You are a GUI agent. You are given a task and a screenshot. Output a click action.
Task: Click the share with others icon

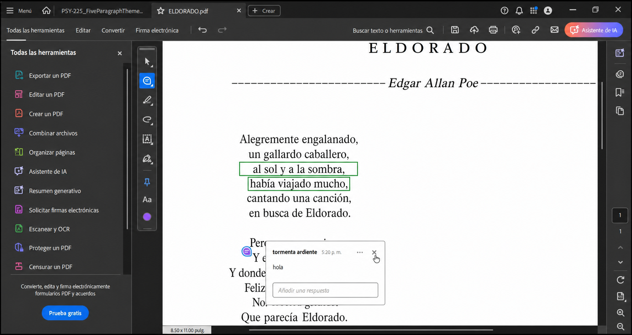click(x=516, y=30)
